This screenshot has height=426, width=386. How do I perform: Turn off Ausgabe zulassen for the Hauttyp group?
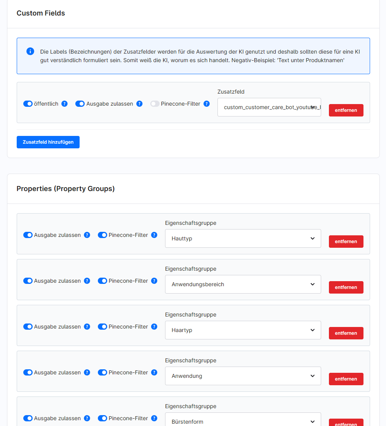pyautogui.click(x=28, y=235)
